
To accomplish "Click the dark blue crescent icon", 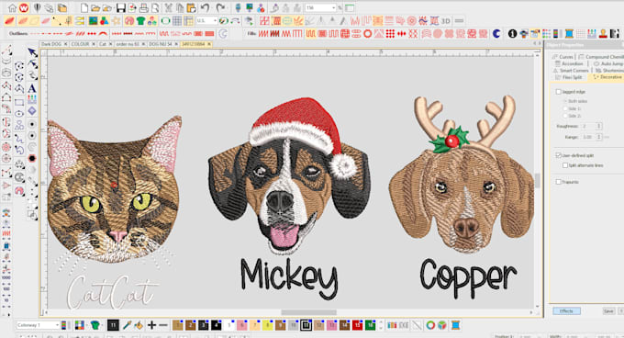I will 496,34.
